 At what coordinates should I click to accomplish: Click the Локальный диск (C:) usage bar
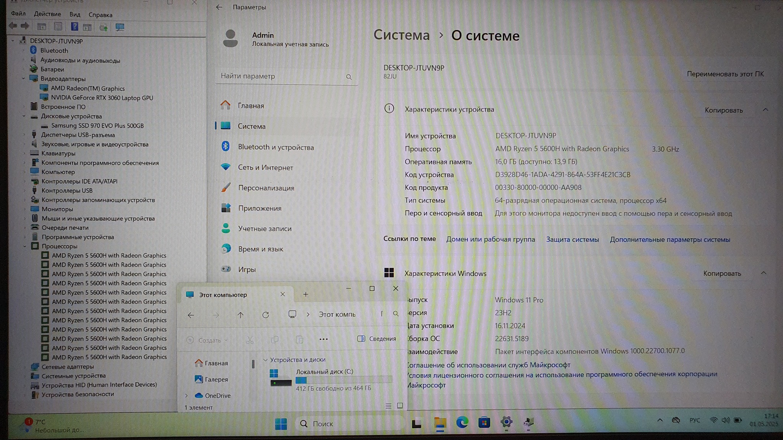click(344, 380)
